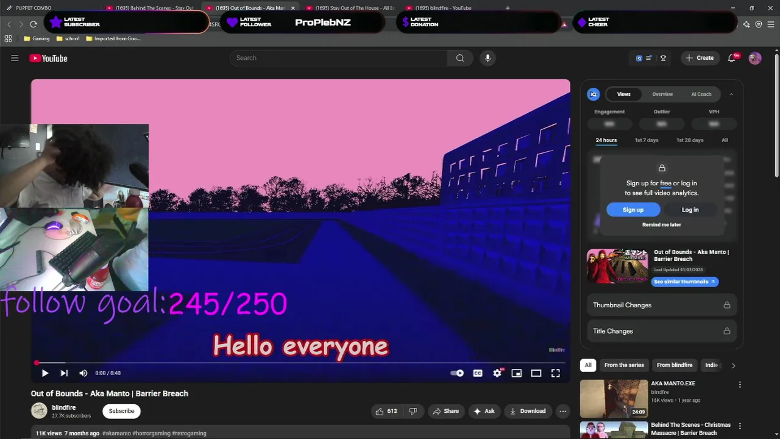Switch to the Overview tab
The image size is (780, 439).
662,94
